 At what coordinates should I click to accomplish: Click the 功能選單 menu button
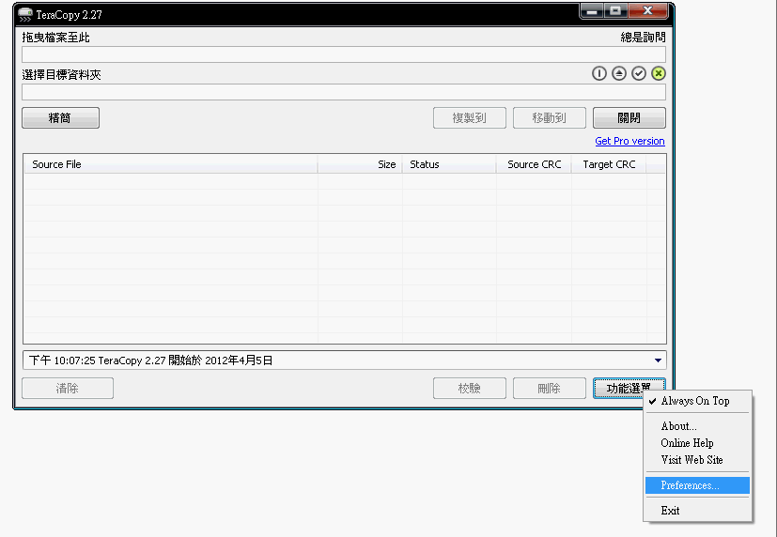pos(629,388)
